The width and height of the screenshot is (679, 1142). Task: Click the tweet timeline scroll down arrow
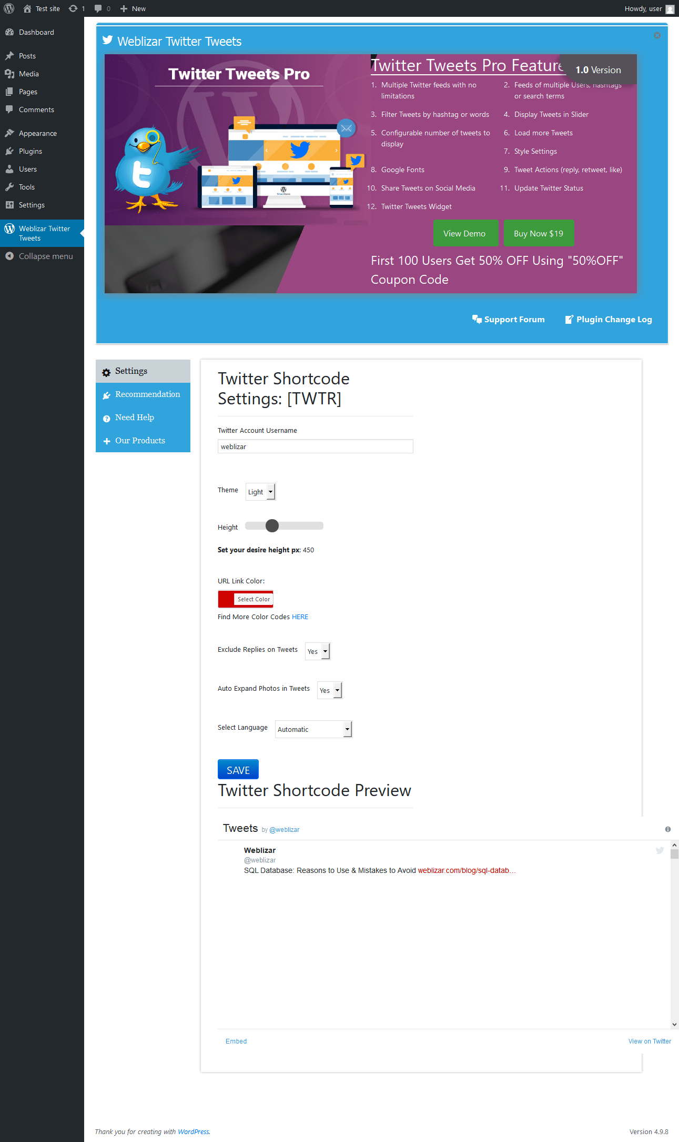674,1024
